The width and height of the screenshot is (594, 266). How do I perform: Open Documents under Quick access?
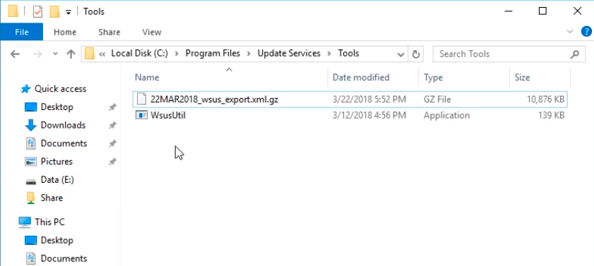[64, 143]
